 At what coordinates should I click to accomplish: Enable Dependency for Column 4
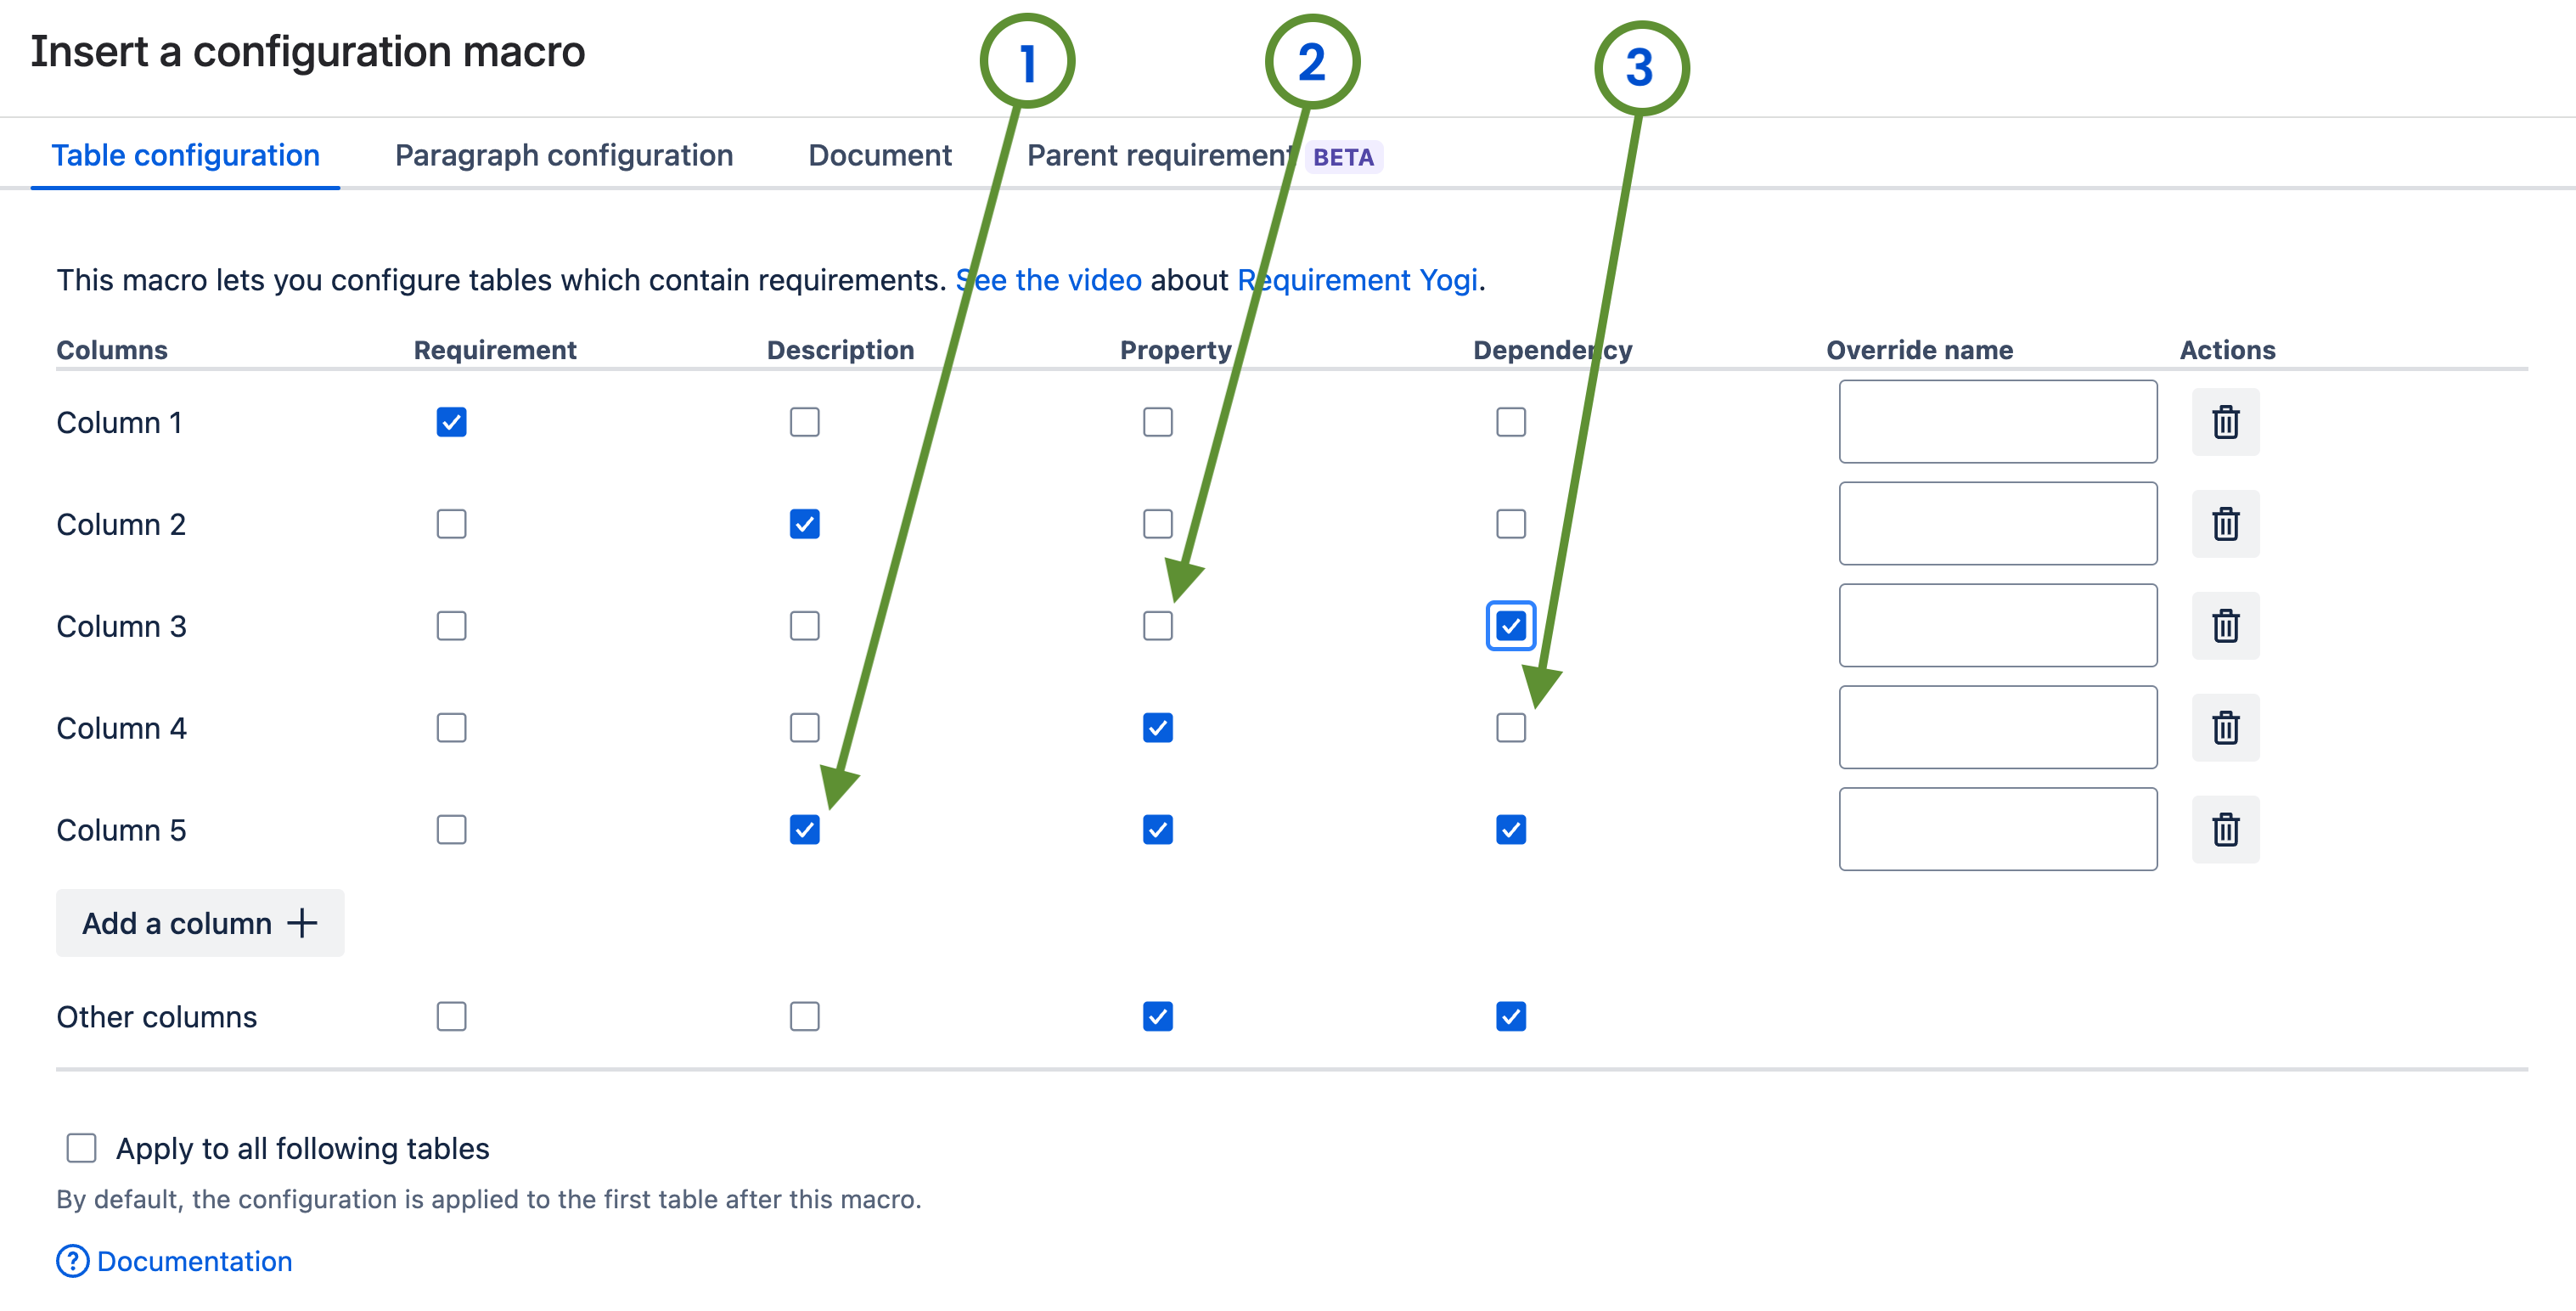point(1511,727)
